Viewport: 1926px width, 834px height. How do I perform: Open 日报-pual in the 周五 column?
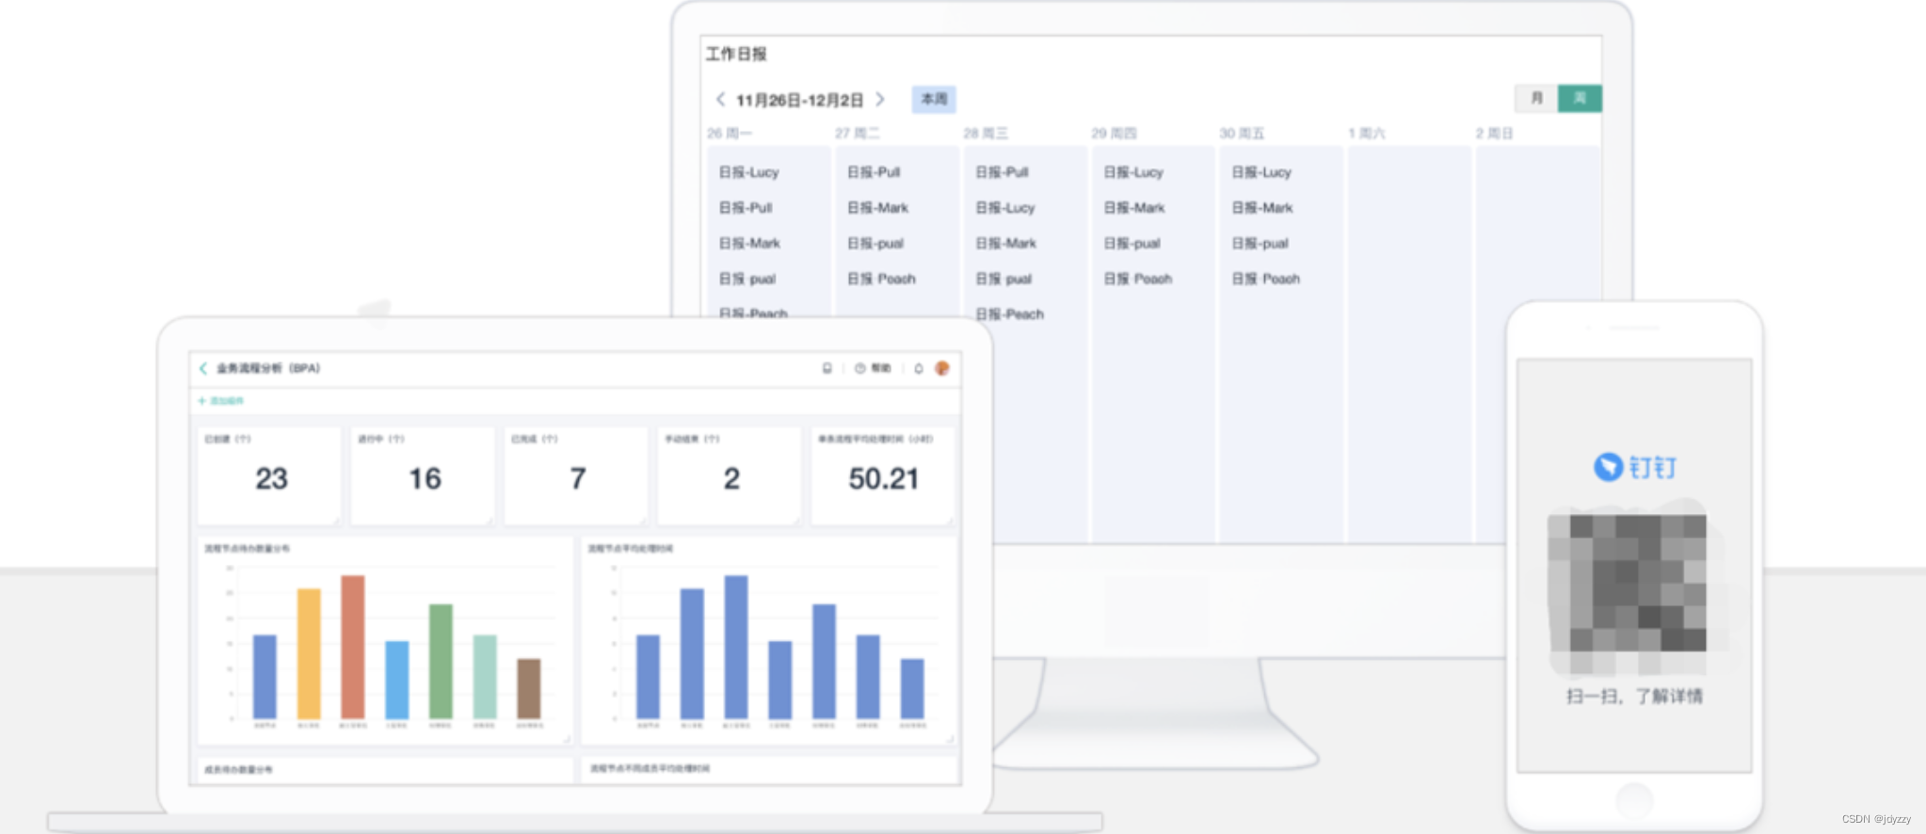[x=1260, y=244]
